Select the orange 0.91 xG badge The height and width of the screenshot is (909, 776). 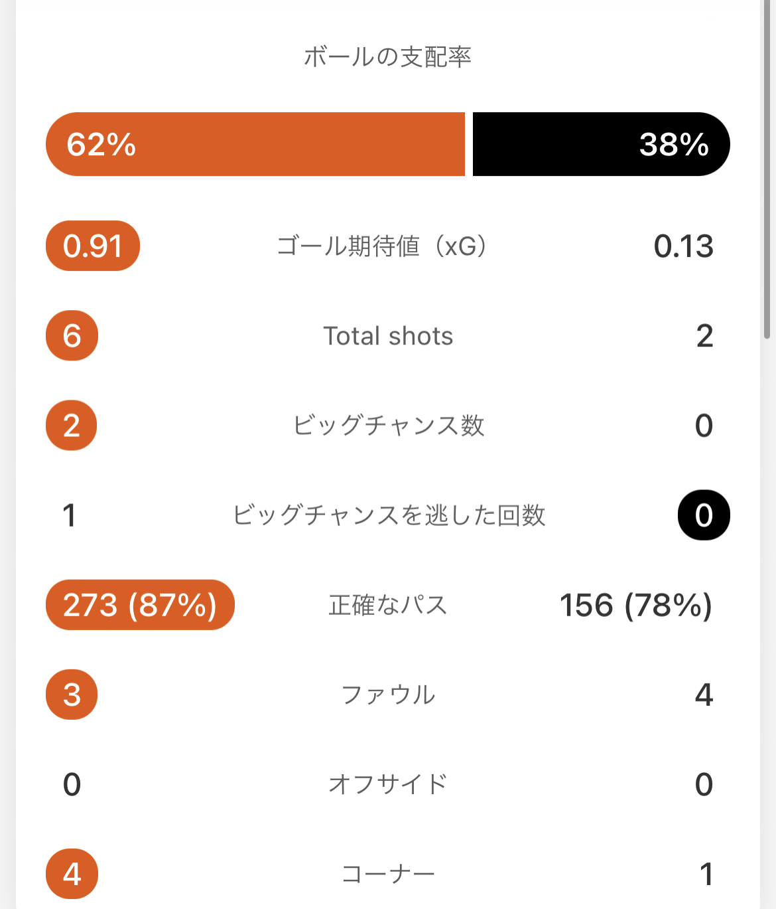tap(93, 246)
